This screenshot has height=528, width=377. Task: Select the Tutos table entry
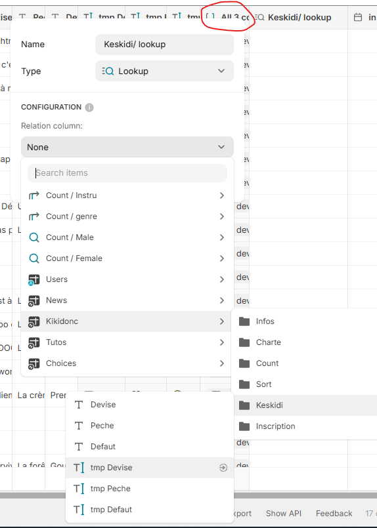(x=127, y=342)
